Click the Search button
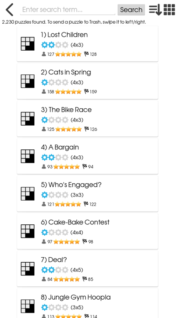 click(131, 10)
